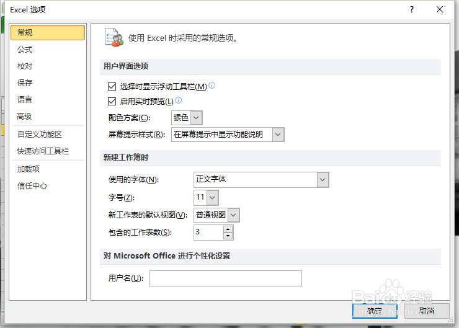459x328 pixels.
Task: Select the 高级 category
Action: (48, 117)
